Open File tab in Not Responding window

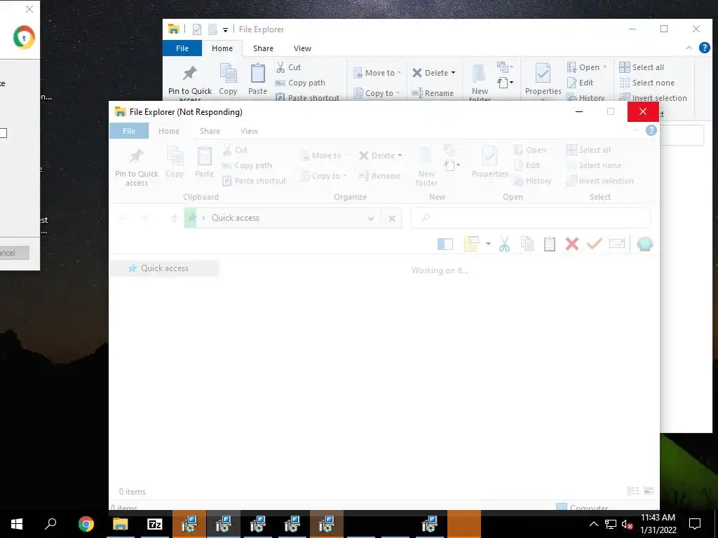click(129, 131)
